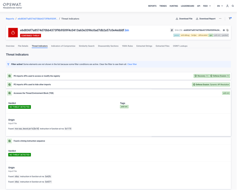This screenshot has width=237, height=190.
Task: Open the user account icon
Action: pyautogui.click(x=227, y=6)
